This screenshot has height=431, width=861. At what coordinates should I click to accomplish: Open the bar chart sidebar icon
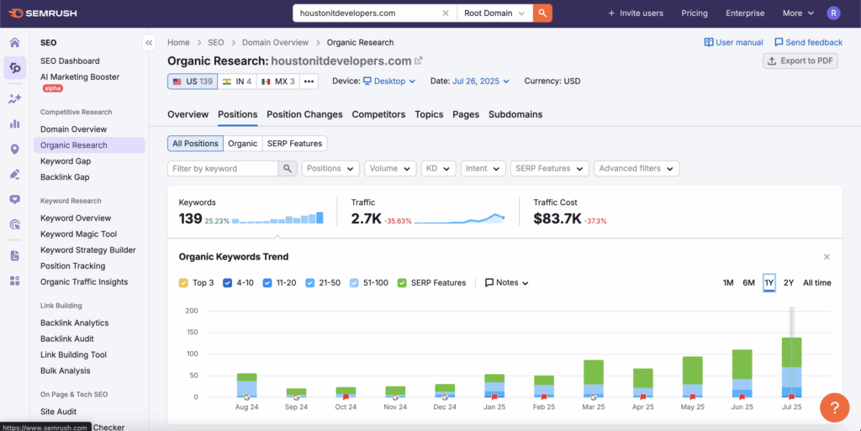click(x=15, y=124)
